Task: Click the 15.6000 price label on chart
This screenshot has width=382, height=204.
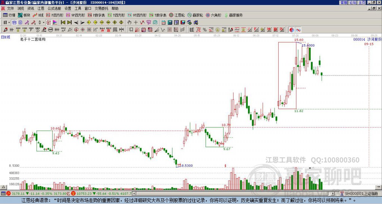Action: click(308, 45)
